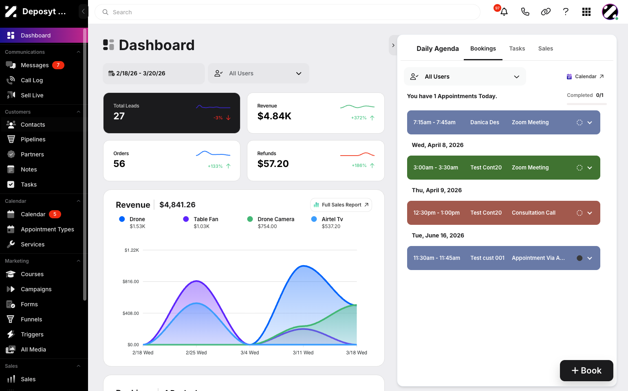Viewport: 628px width, 391px height.
Task: Switch to the Bookings tab
Action: 483,48
